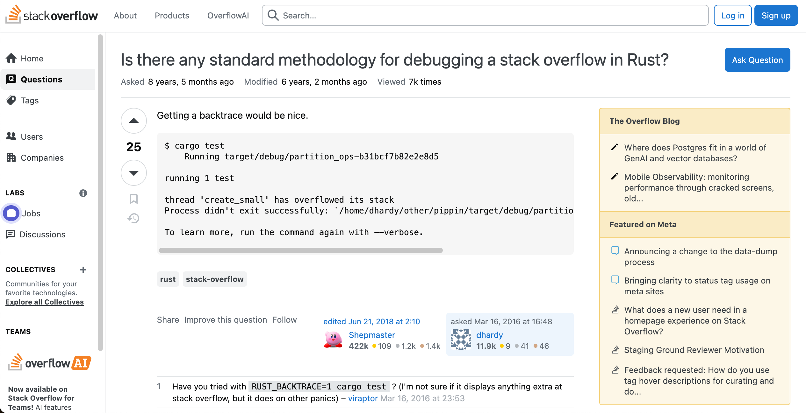
Task: Click the Ask Question button
Action: 757,60
